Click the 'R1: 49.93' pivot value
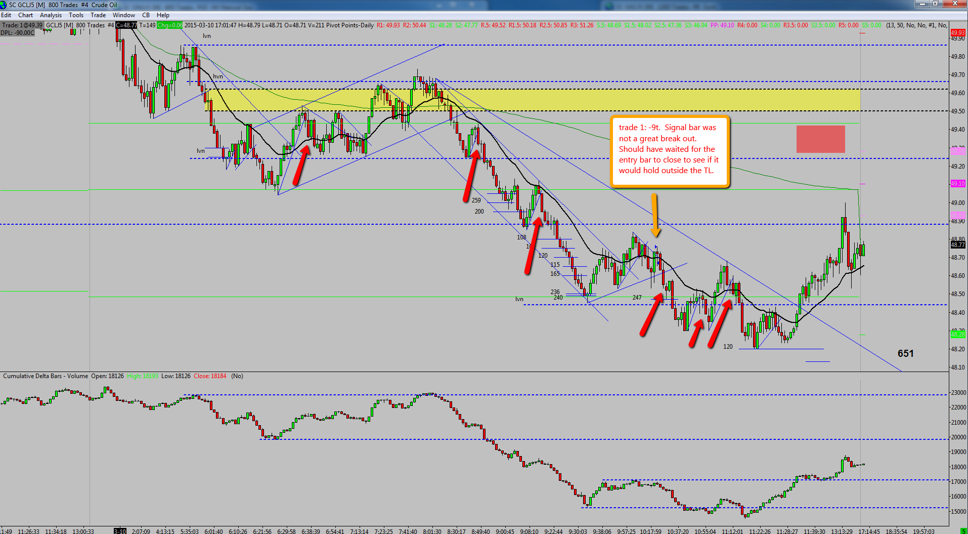The height and width of the screenshot is (534, 968). tap(388, 25)
